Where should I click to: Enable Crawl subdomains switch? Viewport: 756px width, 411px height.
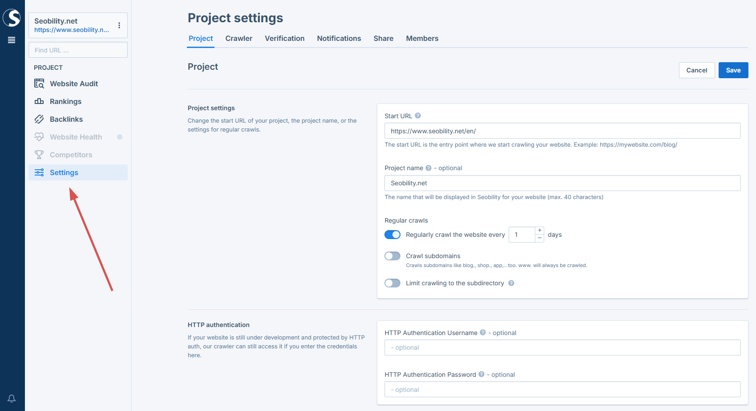(392, 256)
